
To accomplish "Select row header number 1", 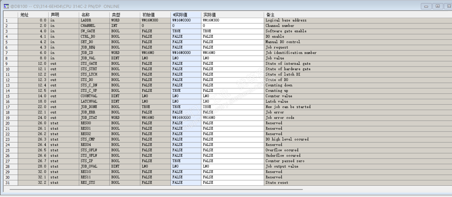I will [11, 20].
